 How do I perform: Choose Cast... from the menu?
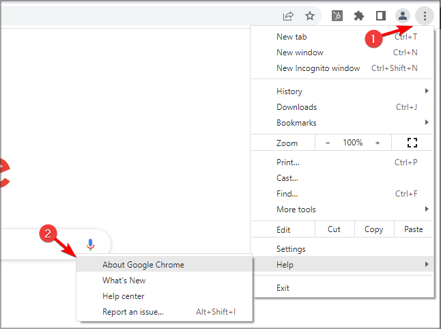(x=342, y=178)
